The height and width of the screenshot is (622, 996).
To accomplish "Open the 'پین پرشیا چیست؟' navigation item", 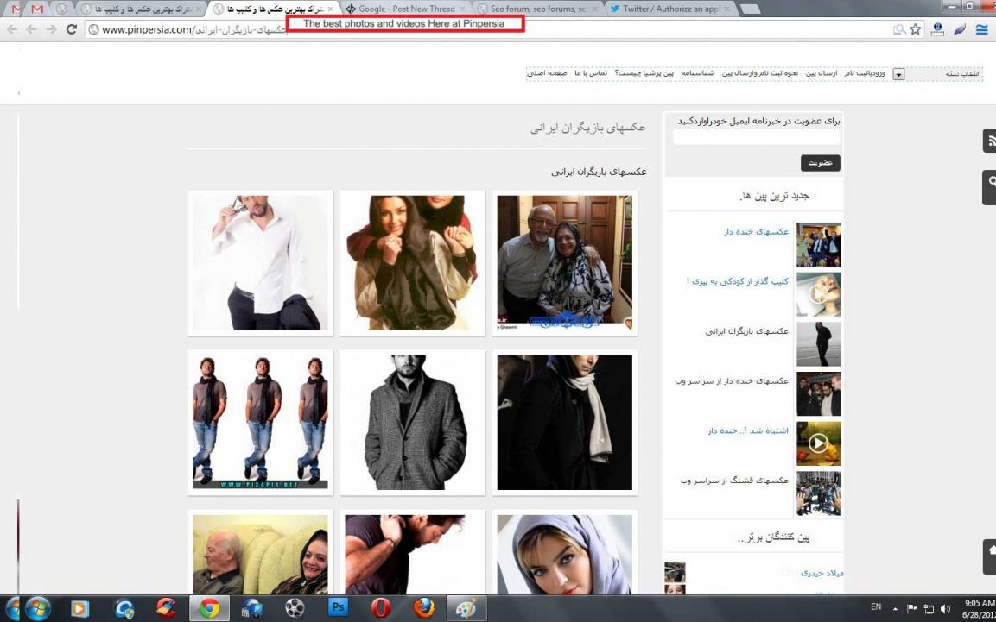I will point(644,73).
